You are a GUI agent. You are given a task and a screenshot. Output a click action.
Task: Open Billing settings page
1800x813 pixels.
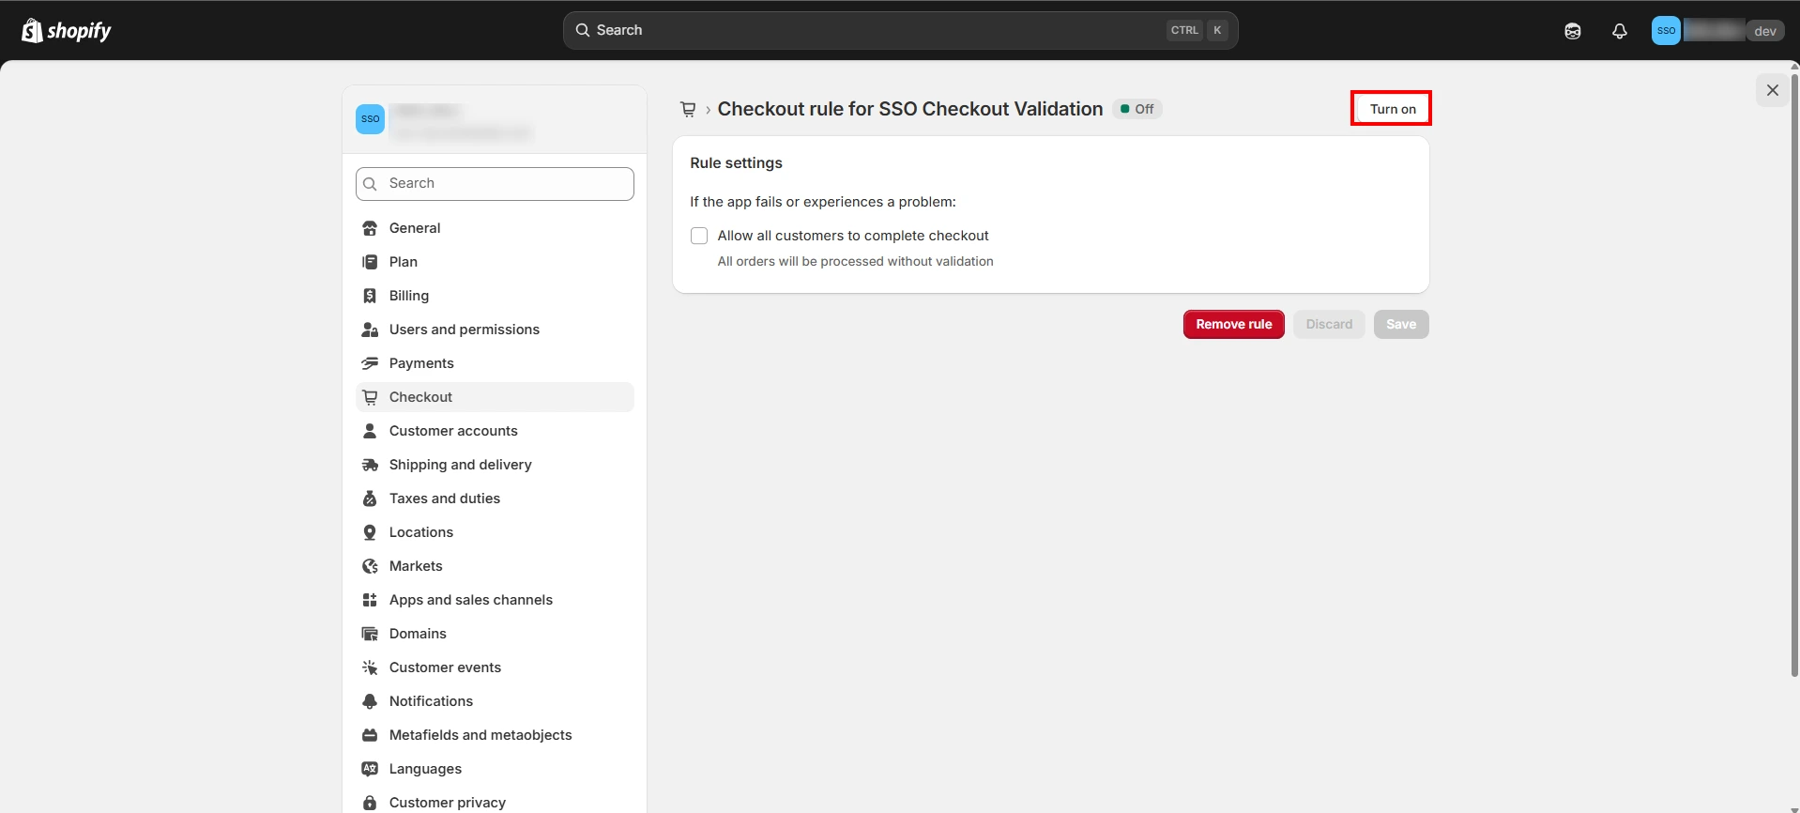pyautogui.click(x=495, y=296)
